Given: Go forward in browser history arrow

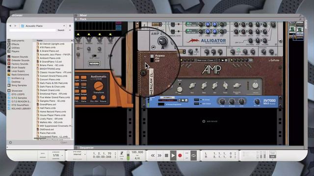Looking at the screenshot, I should (x=15, y=26).
